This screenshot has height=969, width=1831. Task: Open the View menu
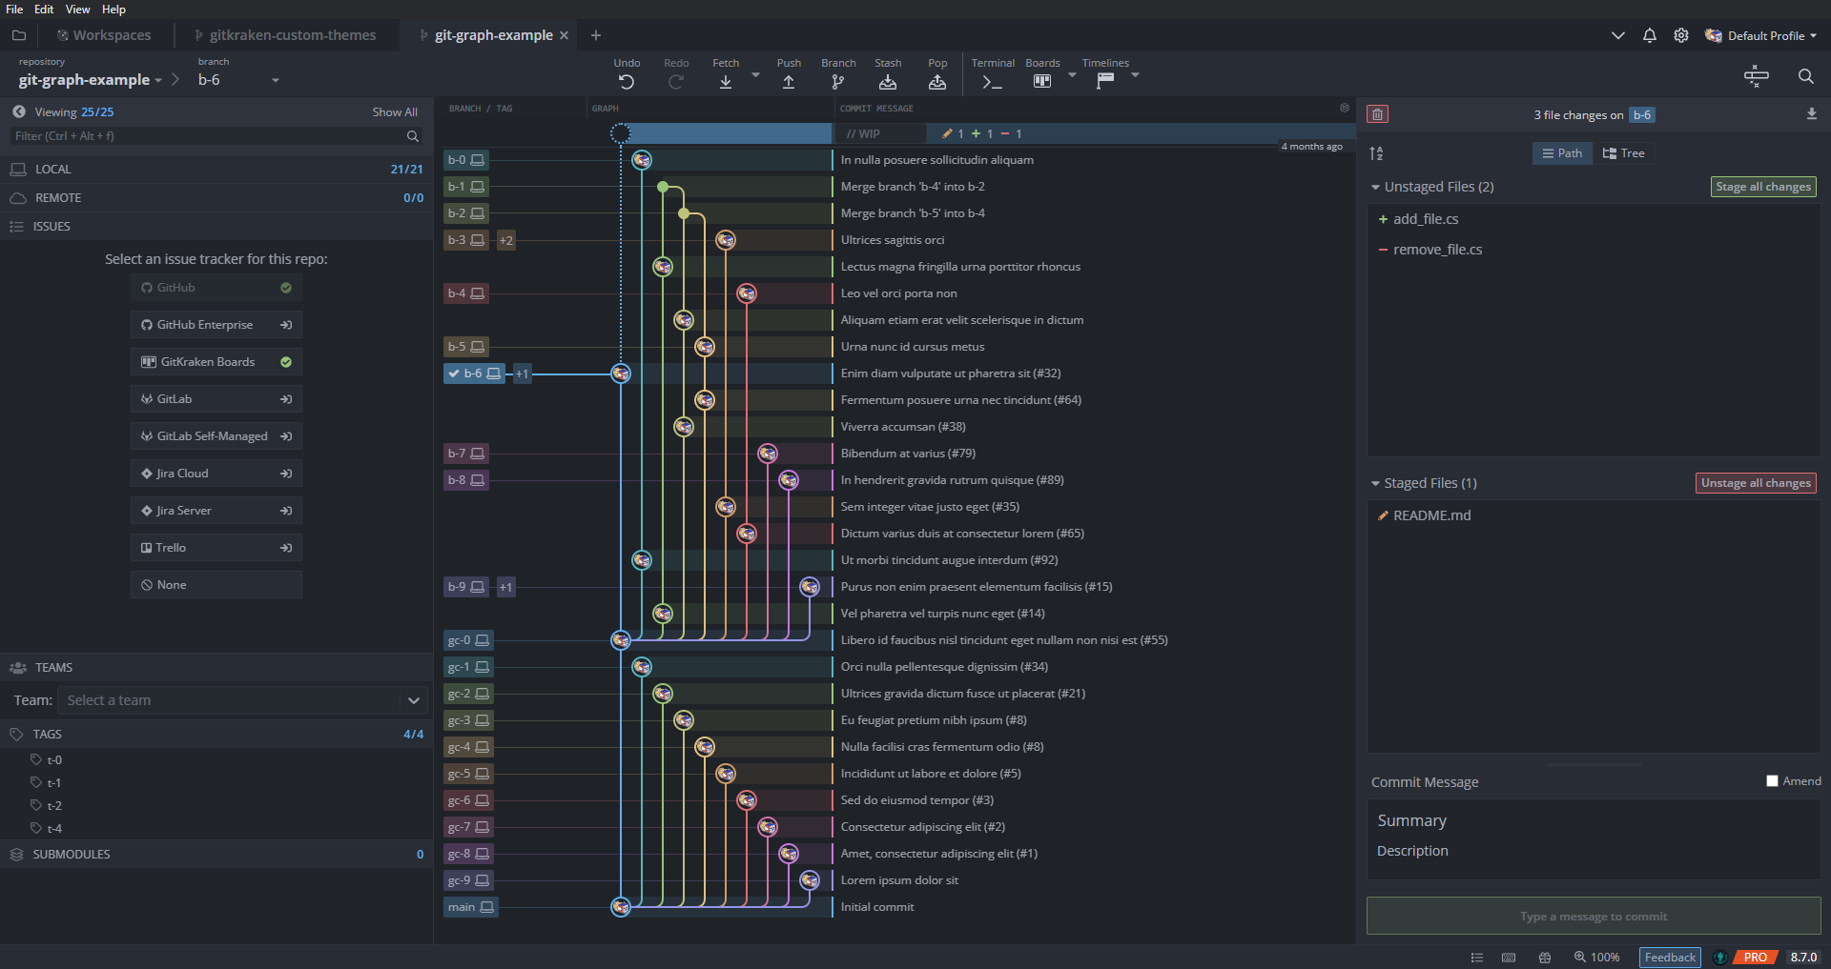click(78, 10)
